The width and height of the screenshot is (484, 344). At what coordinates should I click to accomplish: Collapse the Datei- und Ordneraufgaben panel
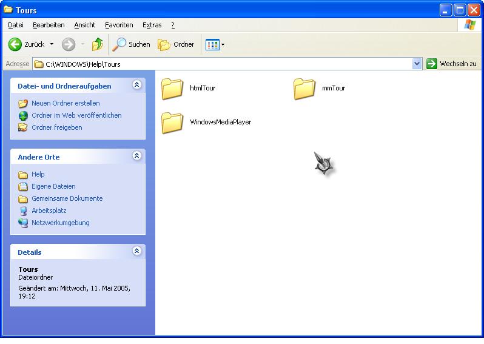[x=137, y=86]
